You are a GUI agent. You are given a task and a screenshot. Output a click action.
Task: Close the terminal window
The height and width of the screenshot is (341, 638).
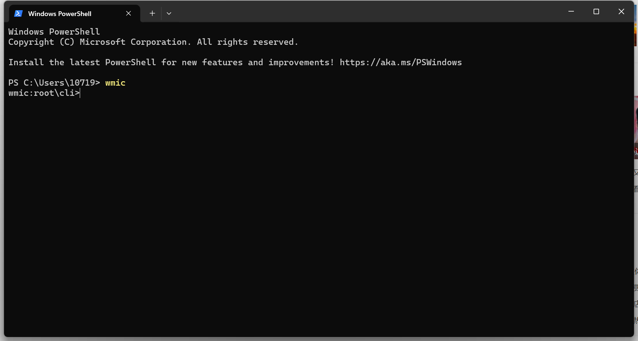[x=621, y=12]
